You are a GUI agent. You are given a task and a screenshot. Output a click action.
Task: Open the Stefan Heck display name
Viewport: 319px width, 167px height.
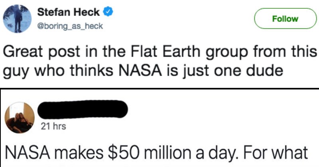click(68, 12)
